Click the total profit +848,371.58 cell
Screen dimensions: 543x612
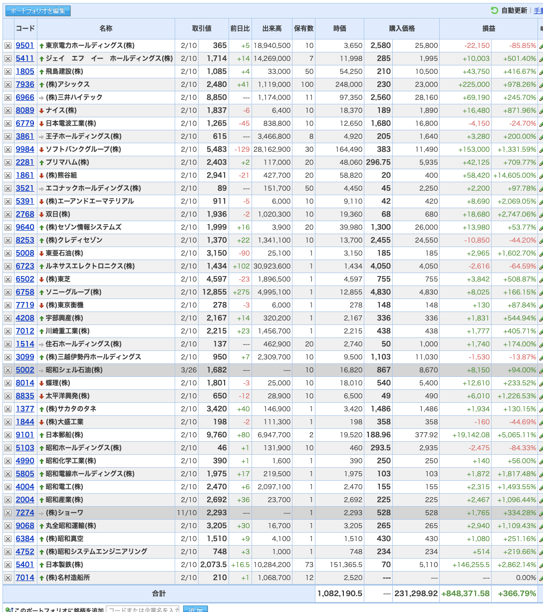click(x=465, y=594)
